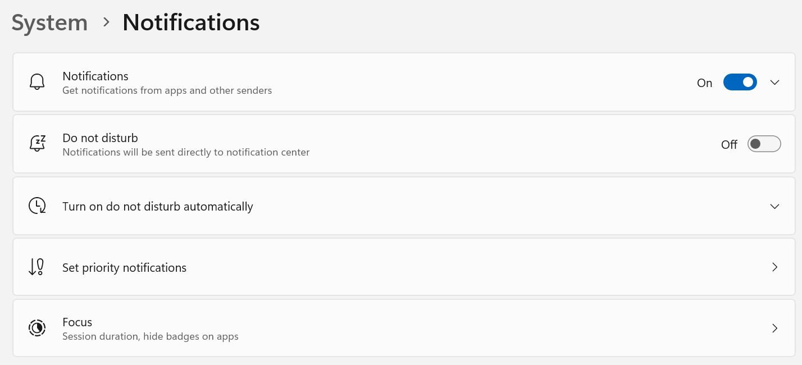
Task: Click the bell icon in the Notifications row
Action: pos(37,82)
